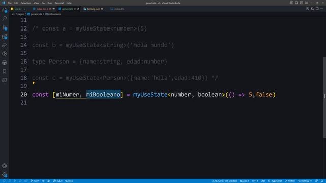This screenshot has height=183, width=326.
Task: Click the pages breadcrumb segment
Action: click(x=20, y=14)
